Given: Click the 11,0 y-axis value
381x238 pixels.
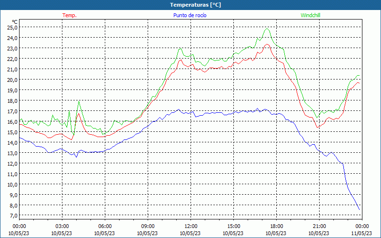Looking at the screenshot, I should (12, 174).
